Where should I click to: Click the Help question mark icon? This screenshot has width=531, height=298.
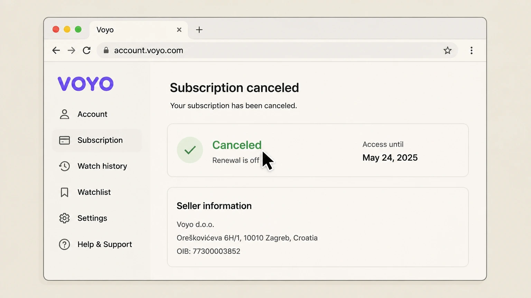(x=64, y=244)
